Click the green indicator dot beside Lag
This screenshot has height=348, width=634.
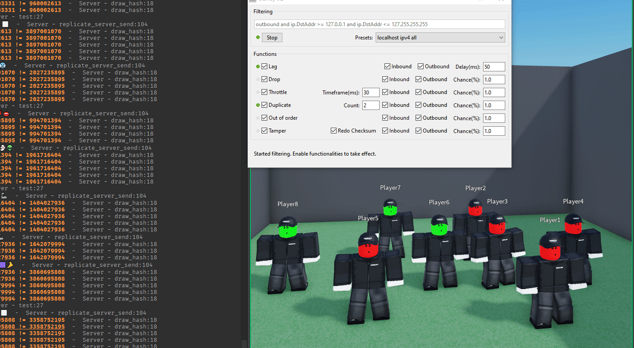pos(258,66)
